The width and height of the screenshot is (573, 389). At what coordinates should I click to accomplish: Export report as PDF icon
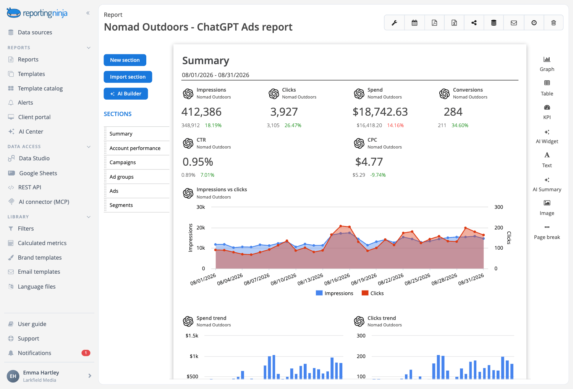[x=434, y=23]
